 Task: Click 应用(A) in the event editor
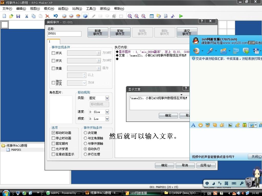[x=206, y=165]
